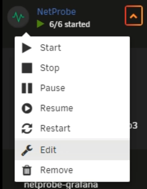The width and height of the screenshot is (147, 189).
Task: Choose the highlighted Edit entry
Action: 72,150
